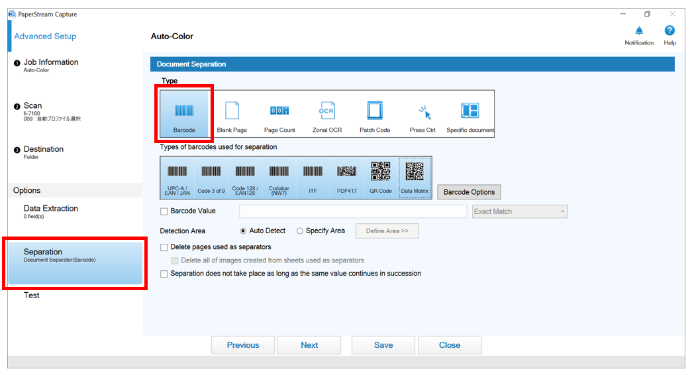
Task: Check same value continues in succession option
Action: 164,274
